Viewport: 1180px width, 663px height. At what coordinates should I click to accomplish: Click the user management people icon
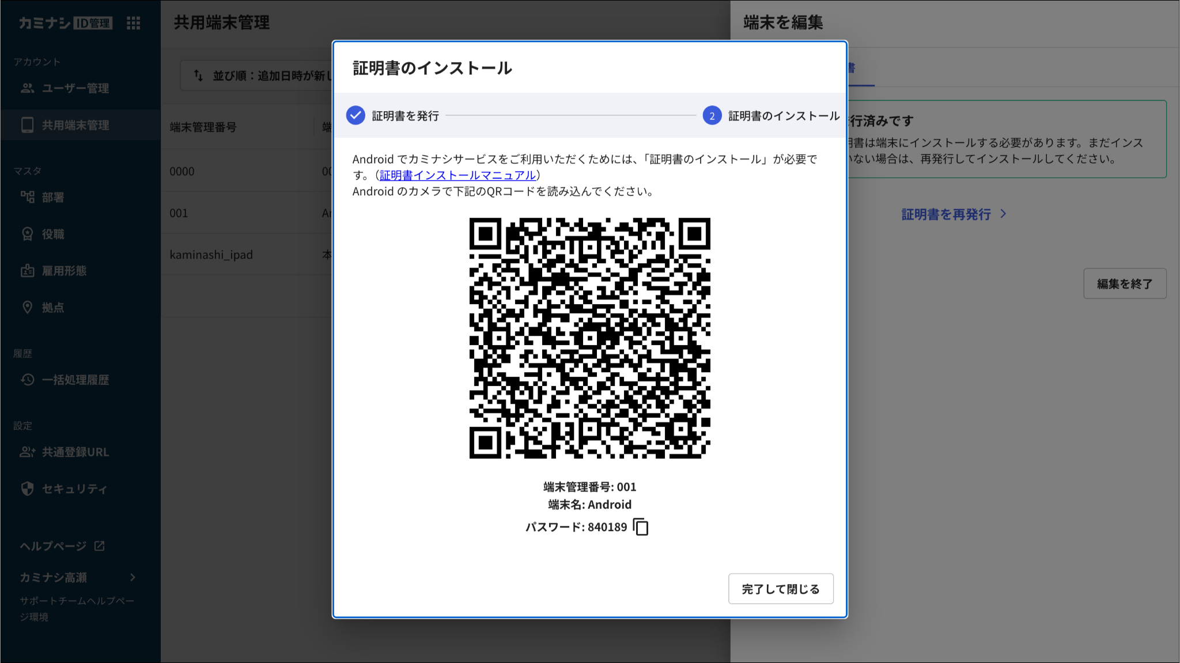click(27, 88)
